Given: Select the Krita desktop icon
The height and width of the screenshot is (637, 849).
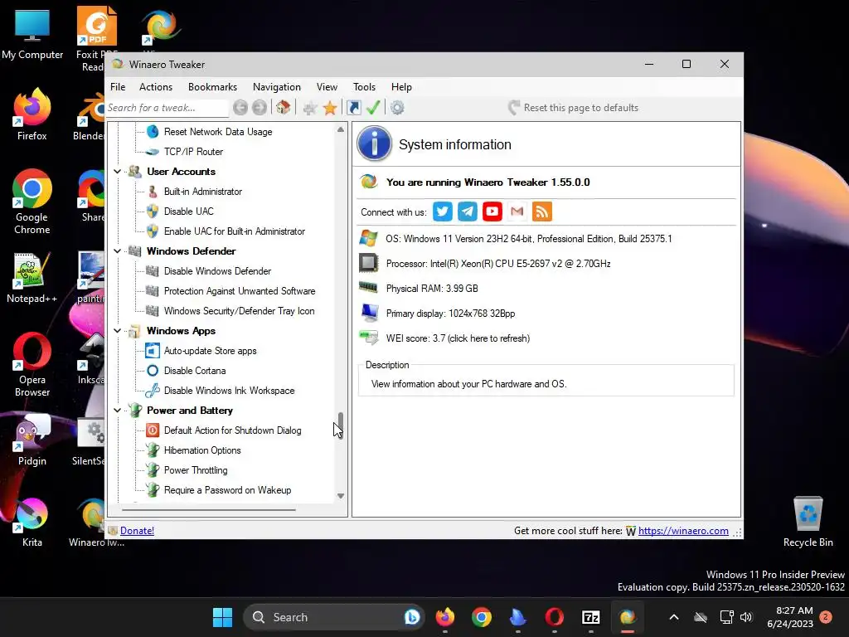Looking at the screenshot, I should tap(32, 522).
